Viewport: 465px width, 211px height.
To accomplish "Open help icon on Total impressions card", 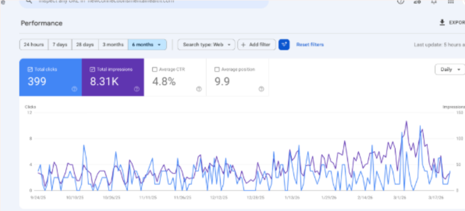I will [x=137, y=89].
